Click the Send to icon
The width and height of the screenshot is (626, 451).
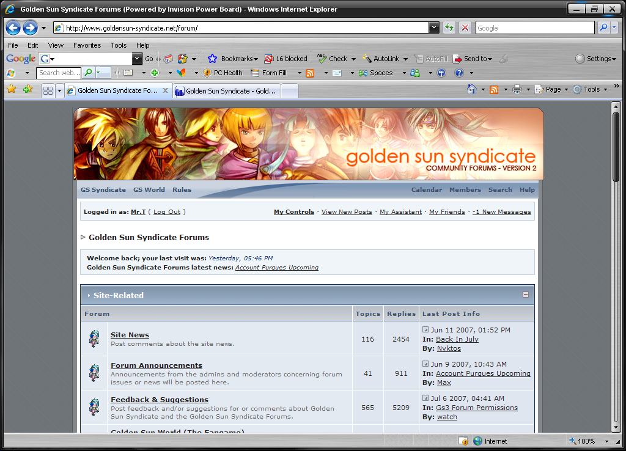click(x=457, y=59)
